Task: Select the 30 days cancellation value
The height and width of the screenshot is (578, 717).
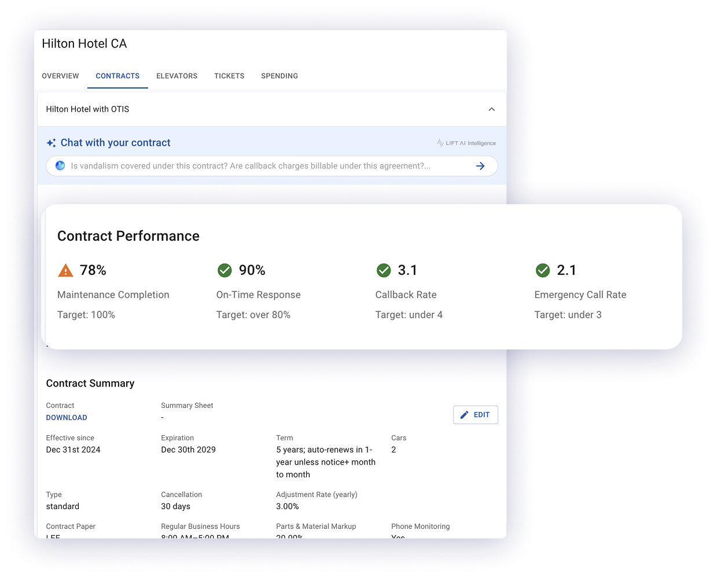Action: click(x=175, y=506)
